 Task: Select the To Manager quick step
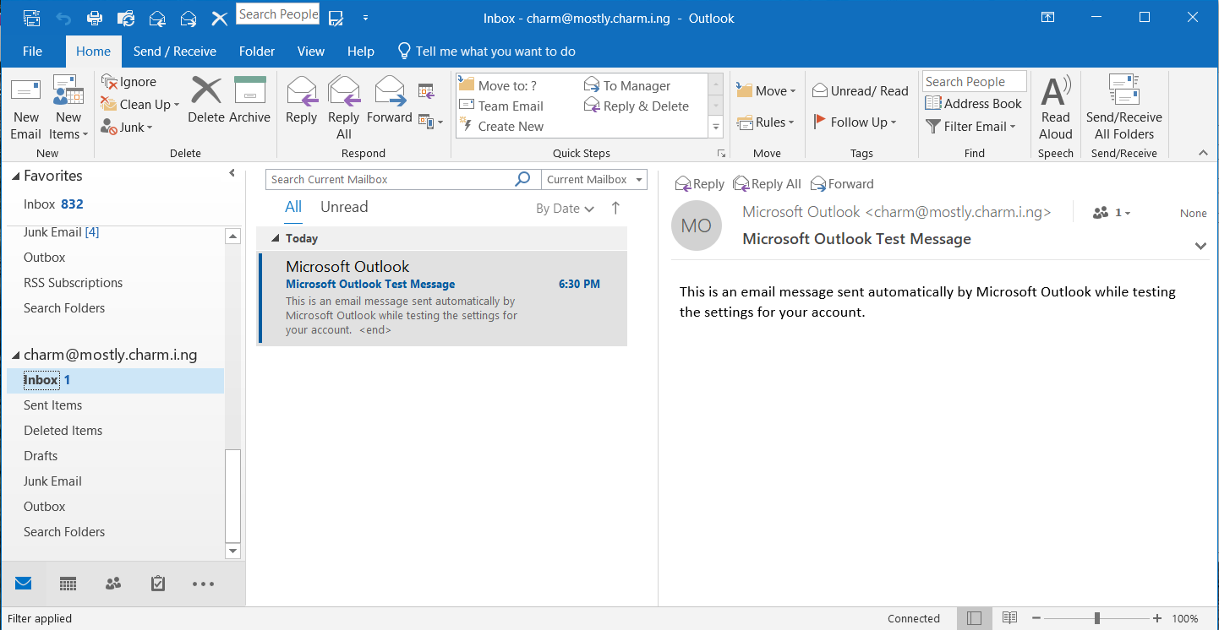(x=627, y=85)
